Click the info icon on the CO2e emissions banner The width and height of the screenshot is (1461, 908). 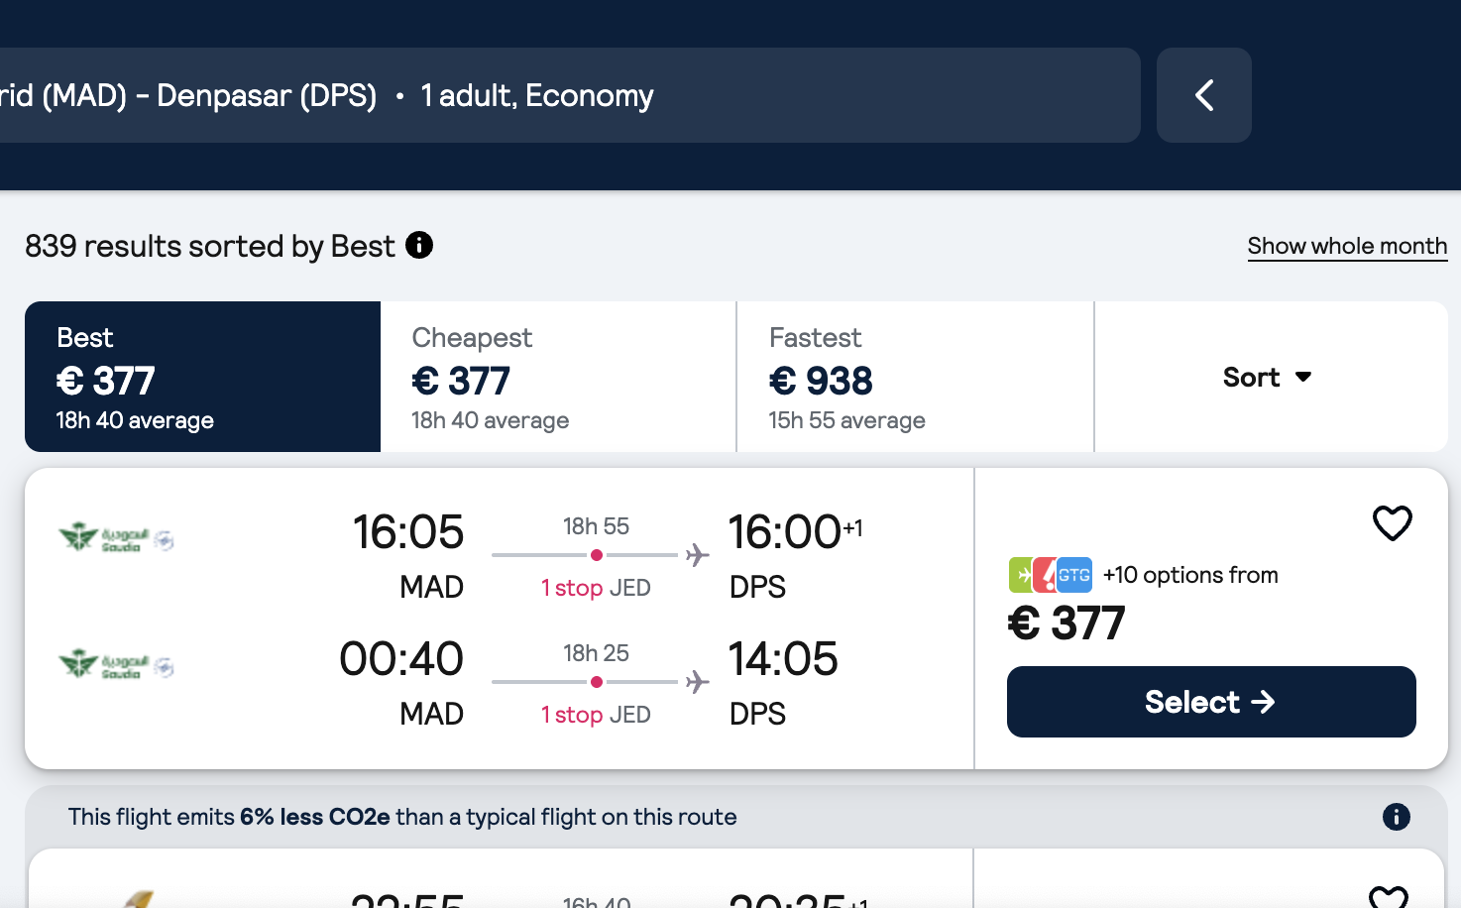pos(1396,816)
